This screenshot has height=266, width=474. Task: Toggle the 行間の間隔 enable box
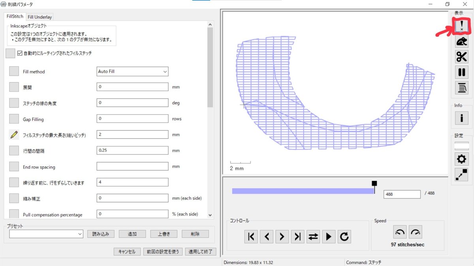tap(14, 151)
